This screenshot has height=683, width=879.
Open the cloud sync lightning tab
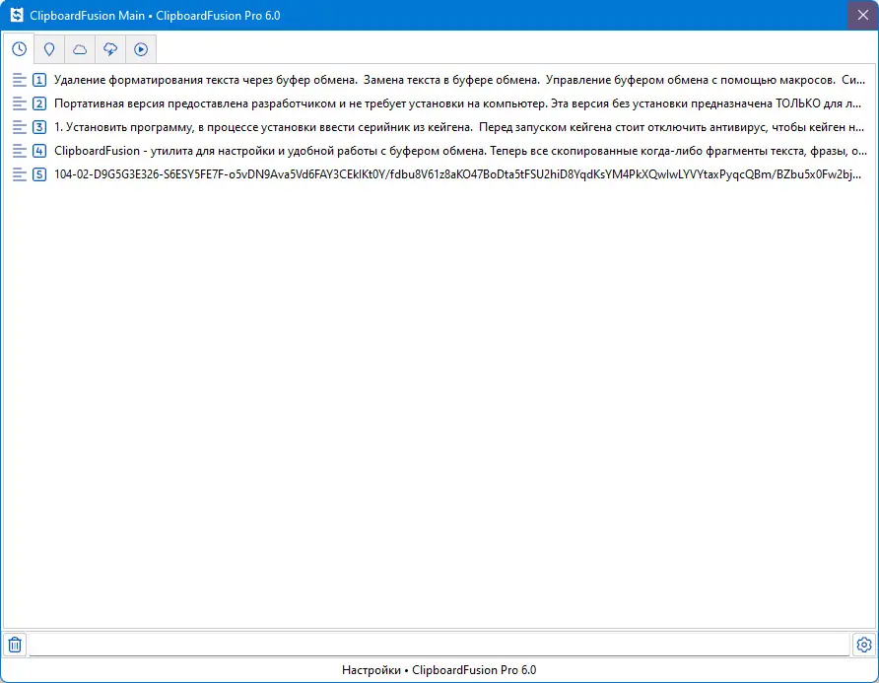[110, 49]
